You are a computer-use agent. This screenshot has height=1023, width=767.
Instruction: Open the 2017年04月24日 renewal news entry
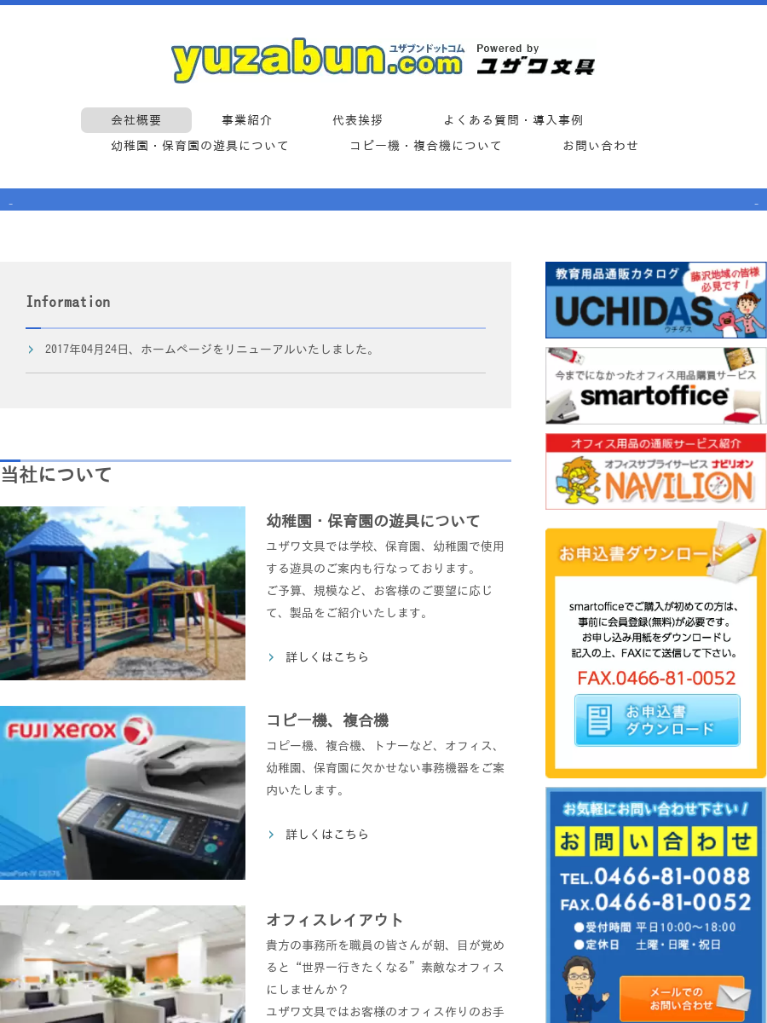coord(210,350)
